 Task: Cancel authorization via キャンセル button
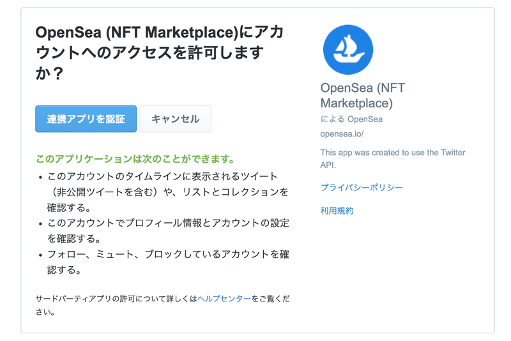[x=175, y=119]
